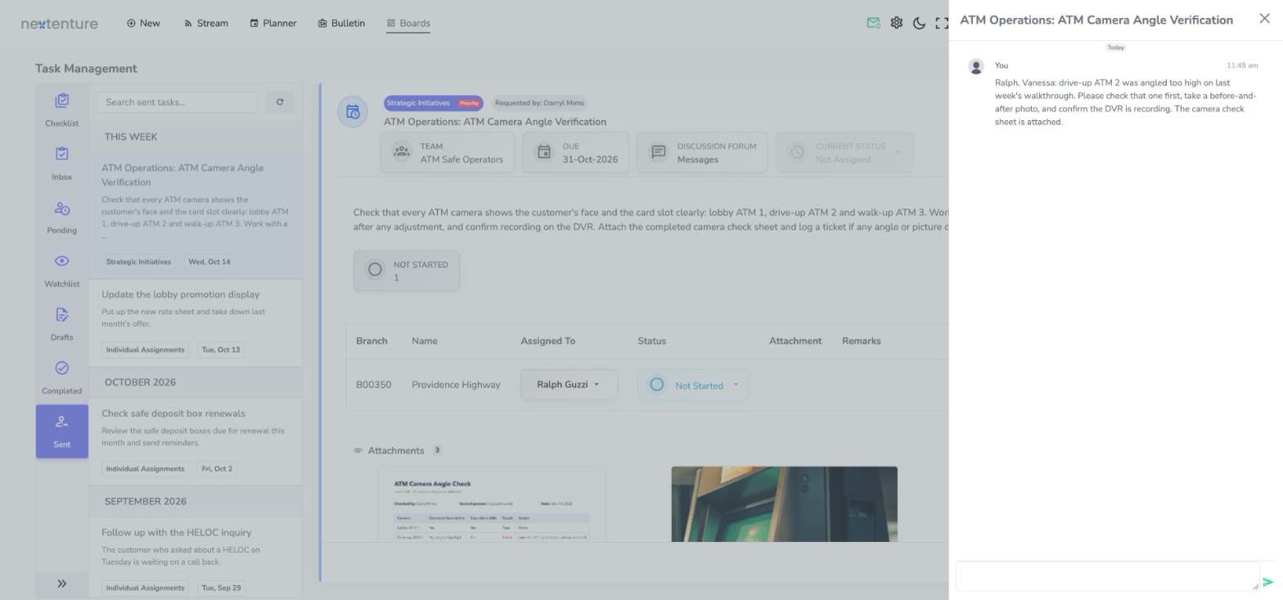Open the Drafts sidebar icon
The width and height of the screenshot is (1283, 600).
pos(61,316)
